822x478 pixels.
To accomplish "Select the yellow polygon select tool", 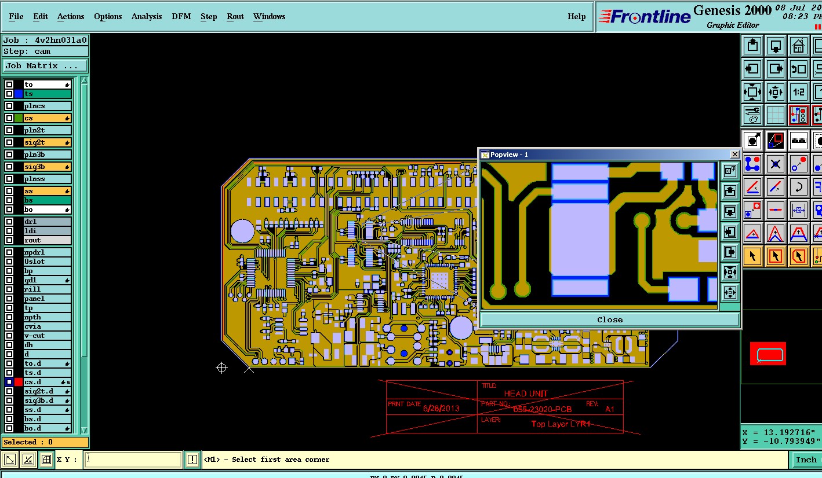I will [x=799, y=255].
